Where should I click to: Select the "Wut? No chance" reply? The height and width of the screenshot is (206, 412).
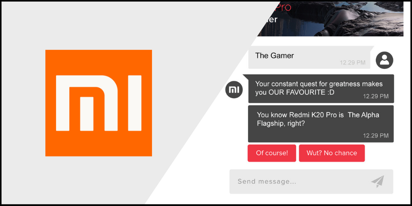coord(332,153)
